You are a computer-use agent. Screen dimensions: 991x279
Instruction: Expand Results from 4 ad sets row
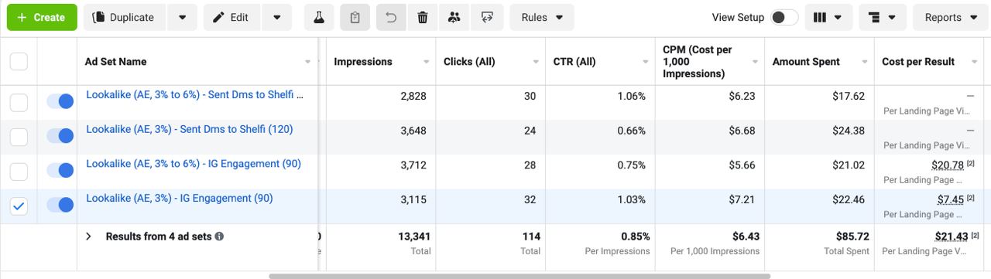(x=88, y=236)
